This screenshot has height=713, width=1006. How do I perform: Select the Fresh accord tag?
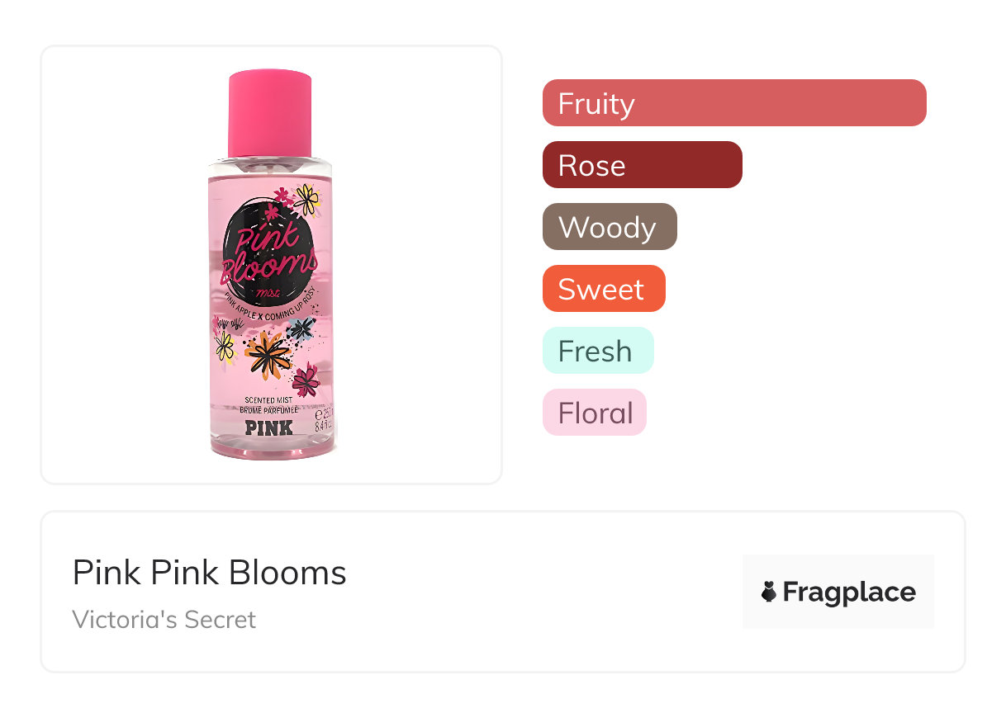click(x=597, y=351)
